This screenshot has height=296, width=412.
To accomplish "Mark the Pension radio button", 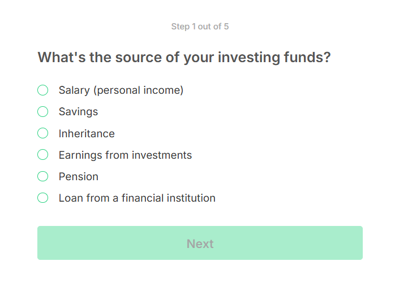I will click(42, 176).
